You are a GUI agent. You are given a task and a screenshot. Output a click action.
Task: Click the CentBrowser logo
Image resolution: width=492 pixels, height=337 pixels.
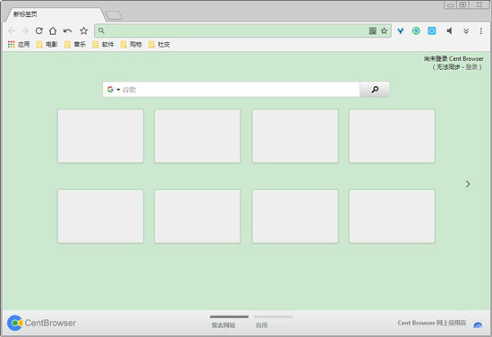tap(41, 323)
